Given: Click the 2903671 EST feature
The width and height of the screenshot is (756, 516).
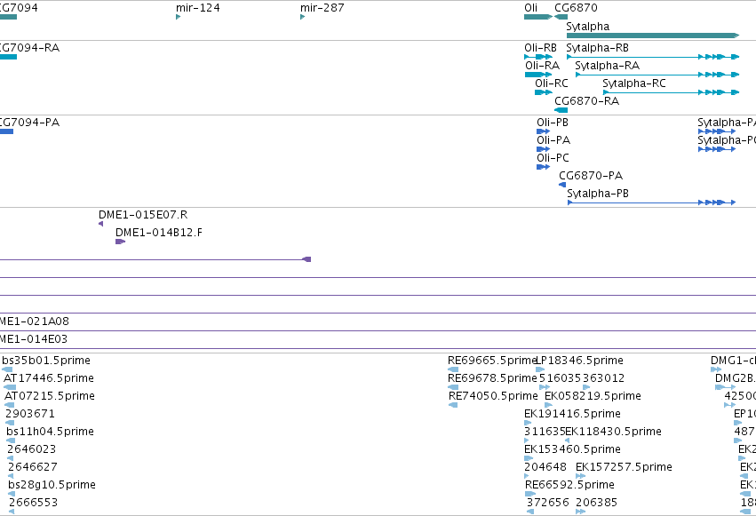Looking at the screenshot, I should (10, 423).
